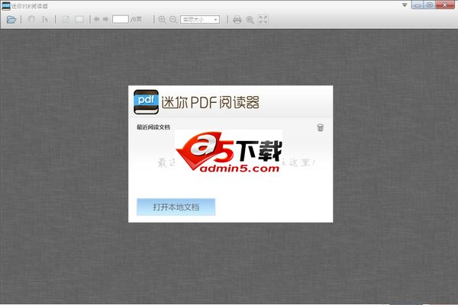This screenshot has height=305, width=458.
Task: Open a file with the folder icon
Action: tap(11, 20)
